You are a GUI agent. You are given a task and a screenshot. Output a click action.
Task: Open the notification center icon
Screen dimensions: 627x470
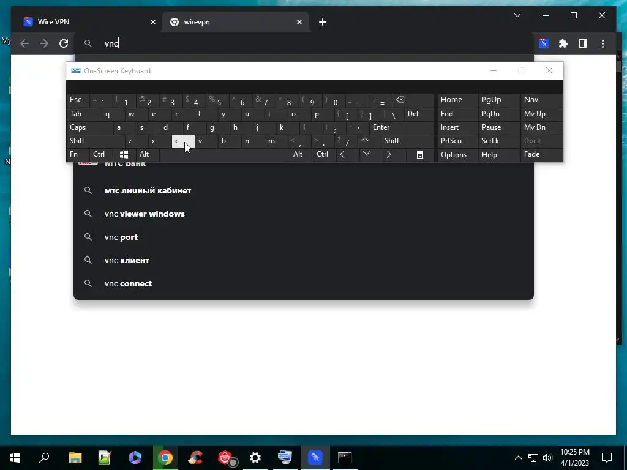point(607,458)
